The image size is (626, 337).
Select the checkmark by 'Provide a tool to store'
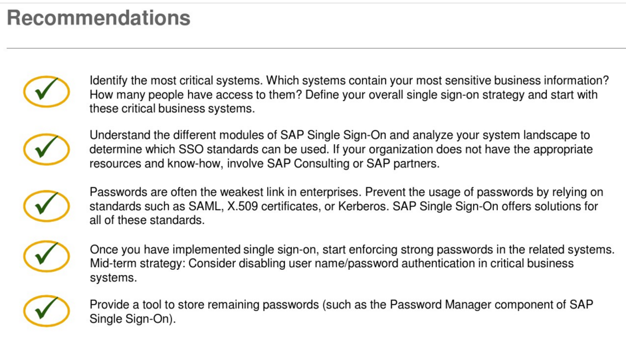(47, 310)
